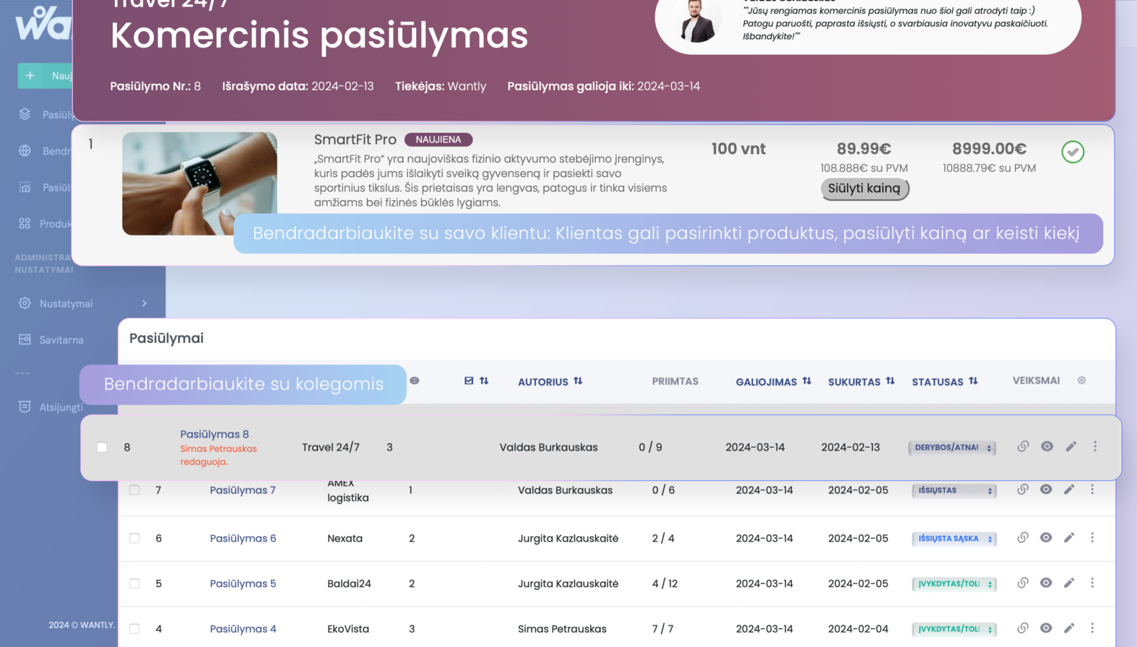This screenshot has height=647, width=1137.
Task: Click the Nustatymai gear icon
Action: click(25, 303)
